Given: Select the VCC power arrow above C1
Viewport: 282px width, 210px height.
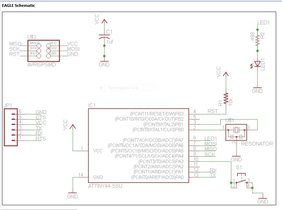Looking at the screenshot, I should (104, 21).
